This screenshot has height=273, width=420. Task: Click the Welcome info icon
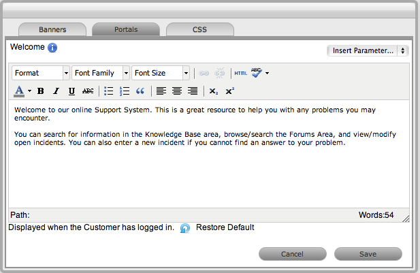(x=52, y=48)
